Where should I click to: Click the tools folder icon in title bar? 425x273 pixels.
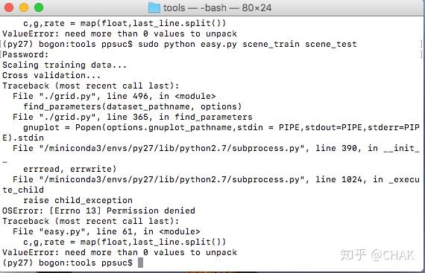tap(154, 7)
